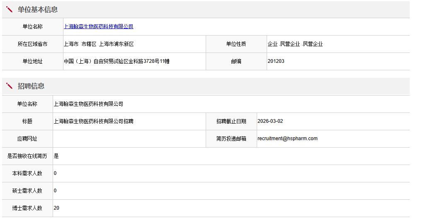This screenshot has height=220, width=423.
Task: Select the 民营企业 unit type value
Action: tap(290, 44)
